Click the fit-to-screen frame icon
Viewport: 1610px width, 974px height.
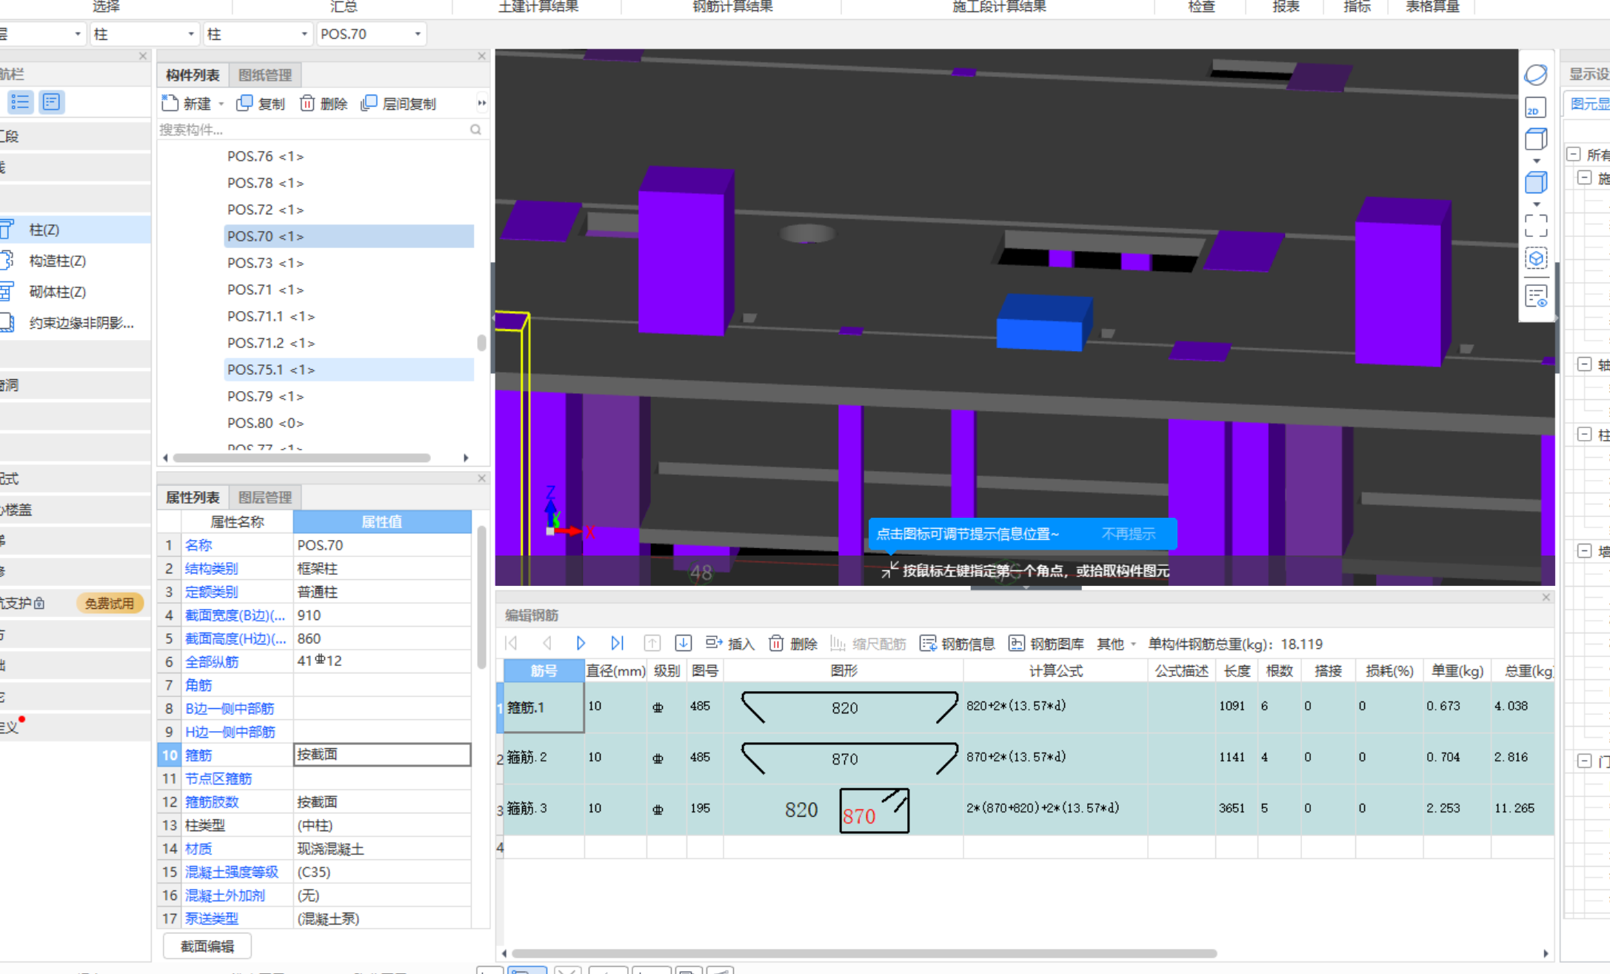click(1536, 226)
